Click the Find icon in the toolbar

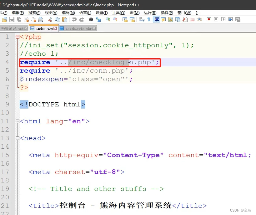click(91, 19)
